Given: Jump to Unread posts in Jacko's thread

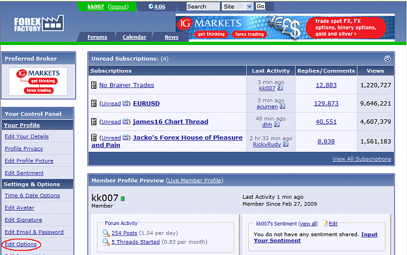Looking at the screenshot, I should [111, 138].
